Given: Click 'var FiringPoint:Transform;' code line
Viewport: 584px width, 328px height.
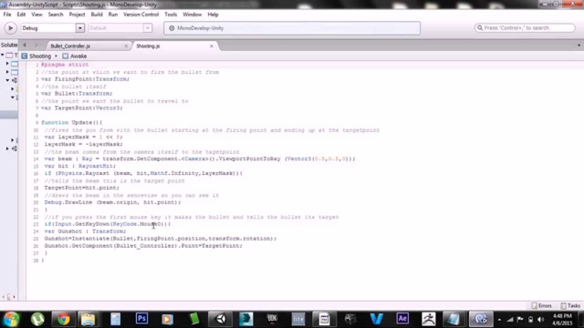Looking at the screenshot, I should click(x=85, y=79).
